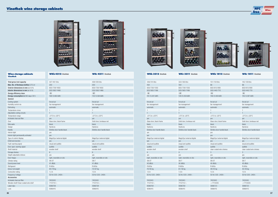The image size is (278, 197).
Task: Click the energy class icon for WKr 1811
Action: pos(243,93)
